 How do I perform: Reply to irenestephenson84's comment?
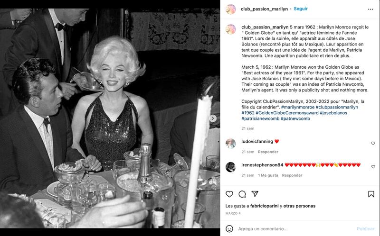(x=292, y=175)
